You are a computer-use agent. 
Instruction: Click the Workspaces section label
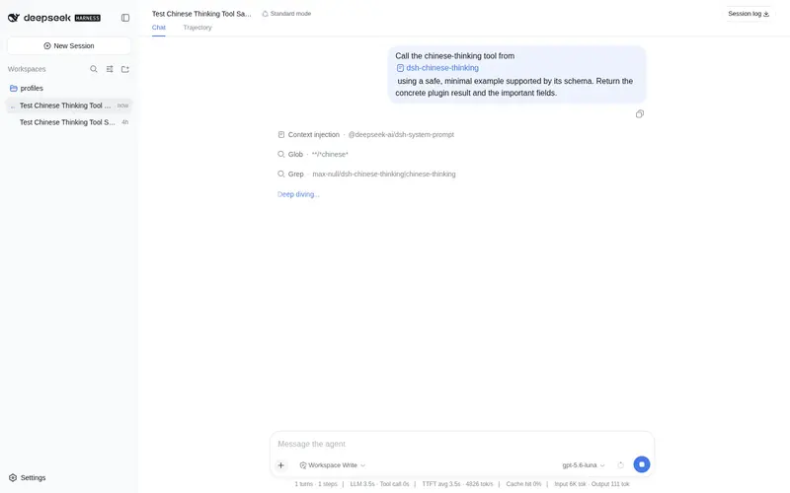tap(27, 69)
